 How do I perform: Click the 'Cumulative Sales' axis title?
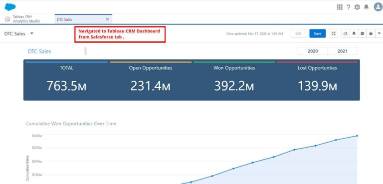point(27,168)
